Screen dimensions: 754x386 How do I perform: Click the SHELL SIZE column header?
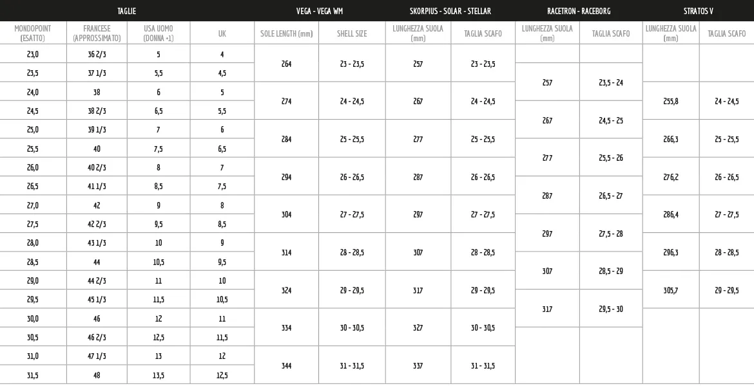352,33
